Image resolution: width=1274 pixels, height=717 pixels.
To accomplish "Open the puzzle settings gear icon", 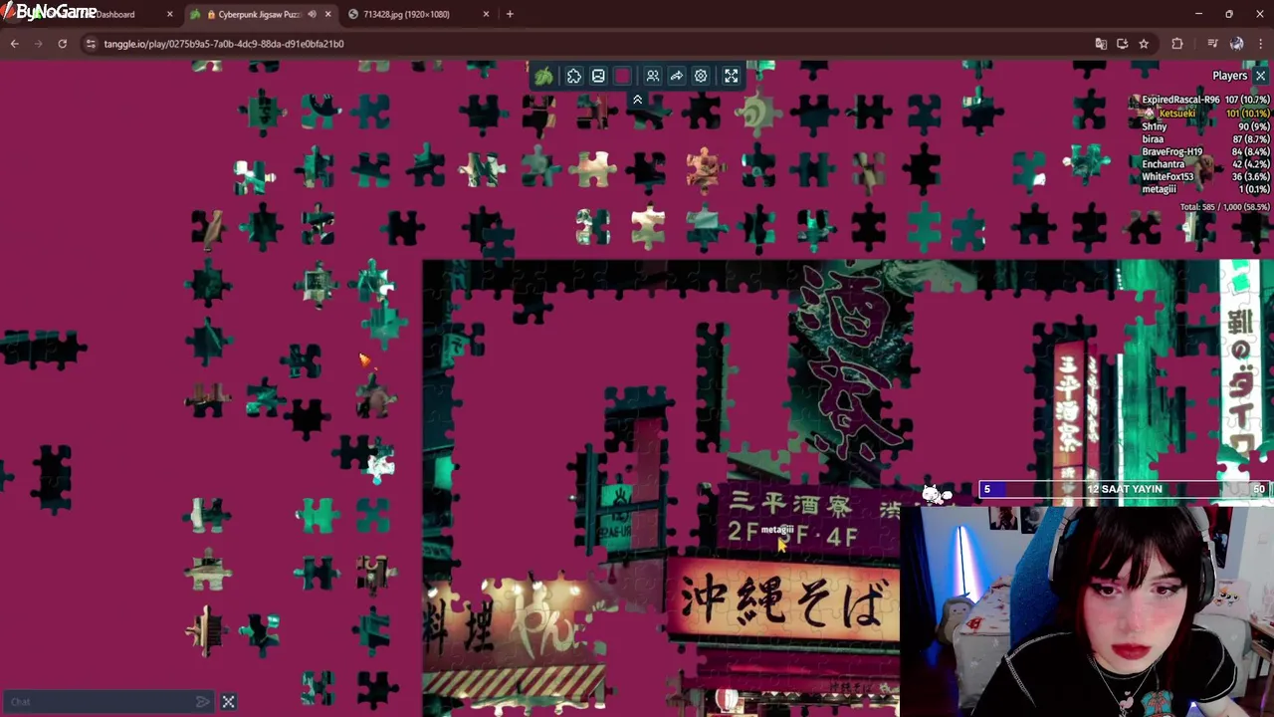I will [701, 76].
